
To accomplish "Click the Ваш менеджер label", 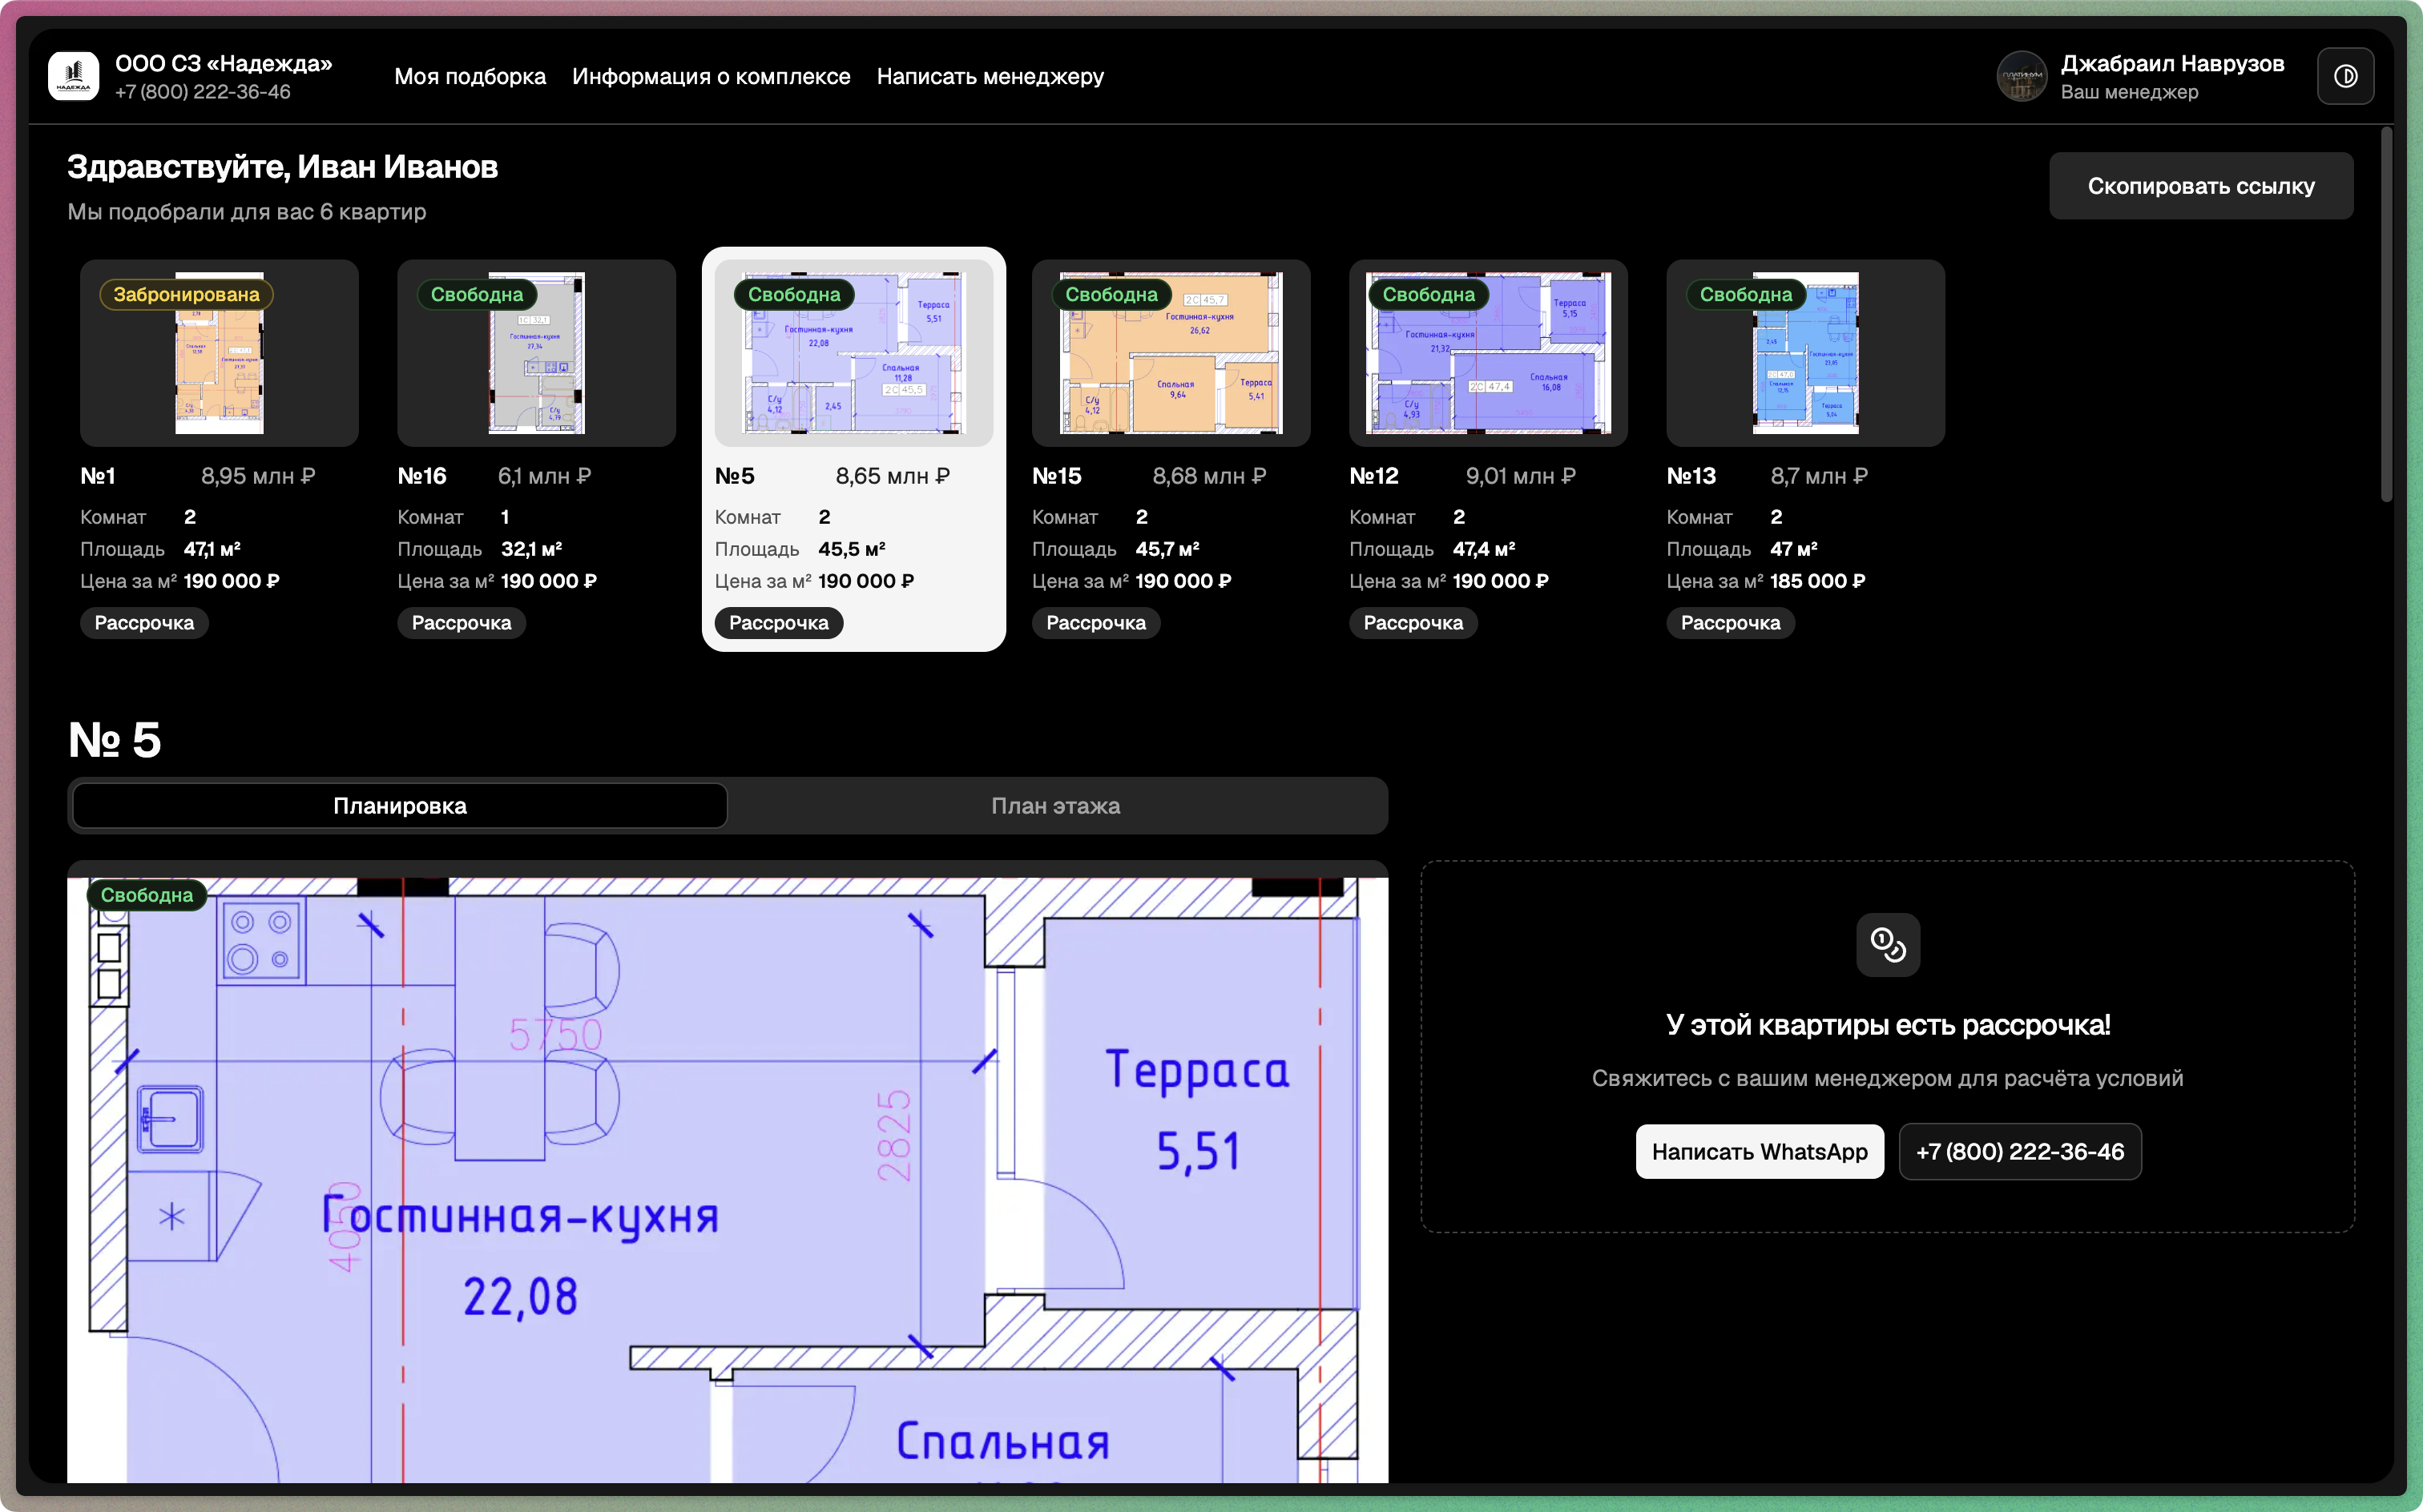I will (x=2129, y=92).
